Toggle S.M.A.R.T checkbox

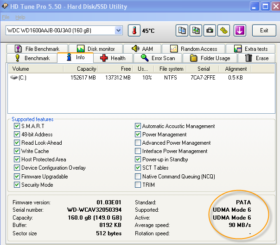(x=17, y=126)
